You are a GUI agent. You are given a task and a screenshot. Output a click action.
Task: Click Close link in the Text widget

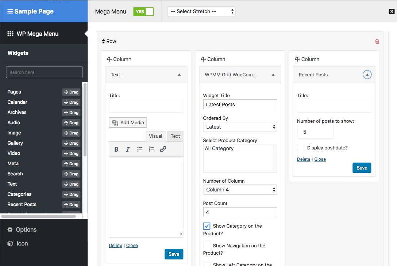tap(132, 246)
